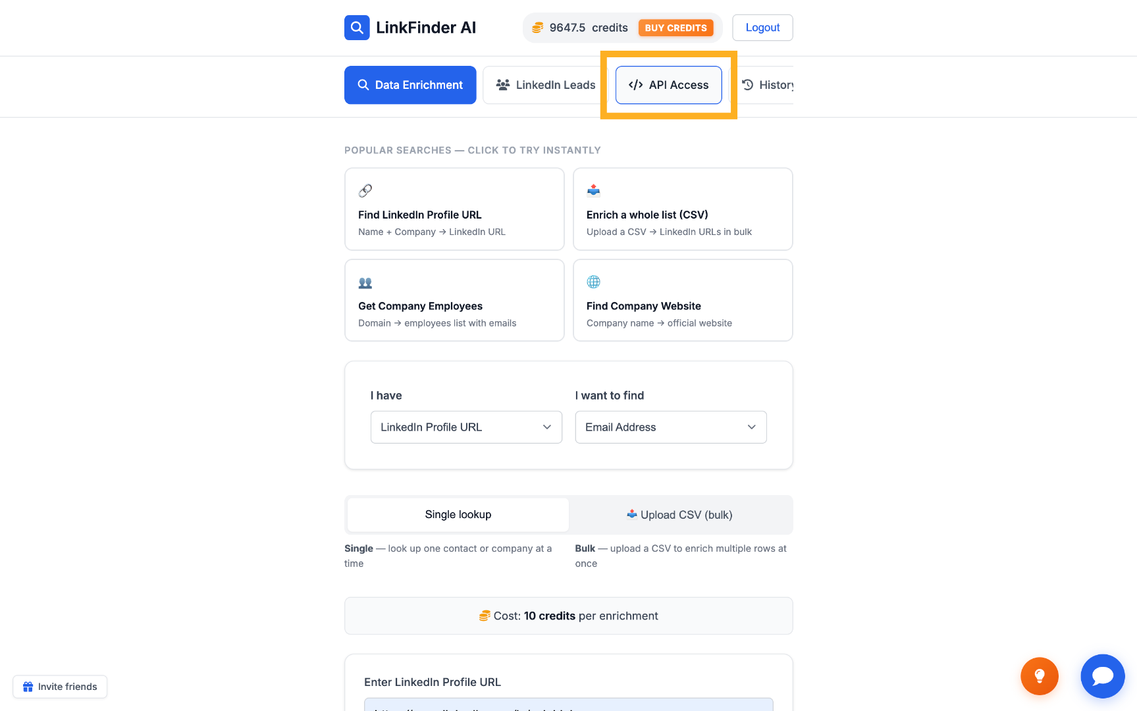Open the 'I have' LinkedIn Profile URL dropdown
The image size is (1137, 711).
coord(466,427)
